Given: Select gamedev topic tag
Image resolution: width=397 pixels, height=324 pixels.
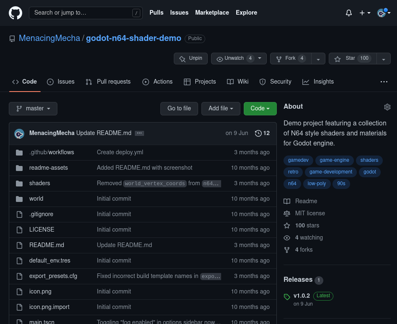Looking at the screenshot, I should coord(298,160).
